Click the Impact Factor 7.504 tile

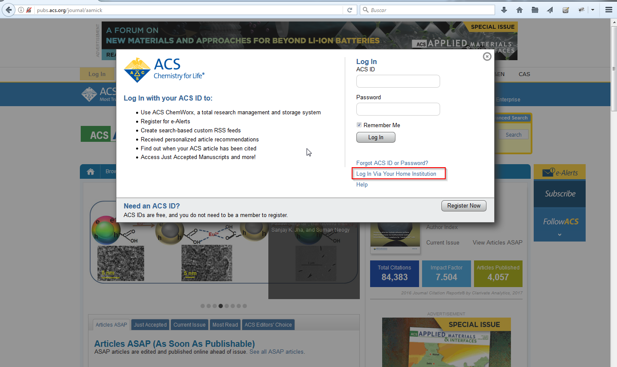coord(447,274)
